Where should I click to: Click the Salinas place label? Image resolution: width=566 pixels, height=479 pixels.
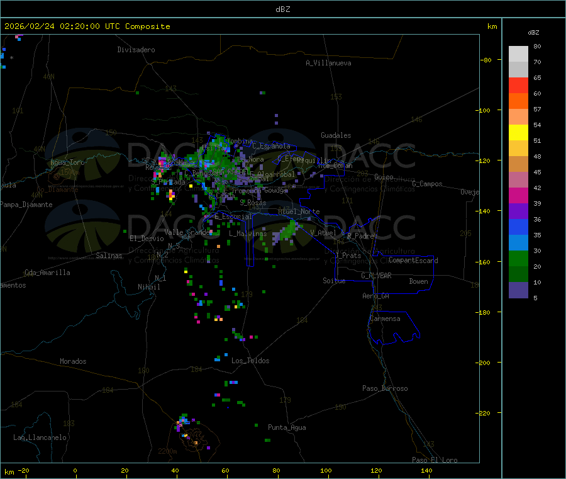point(109,256)
